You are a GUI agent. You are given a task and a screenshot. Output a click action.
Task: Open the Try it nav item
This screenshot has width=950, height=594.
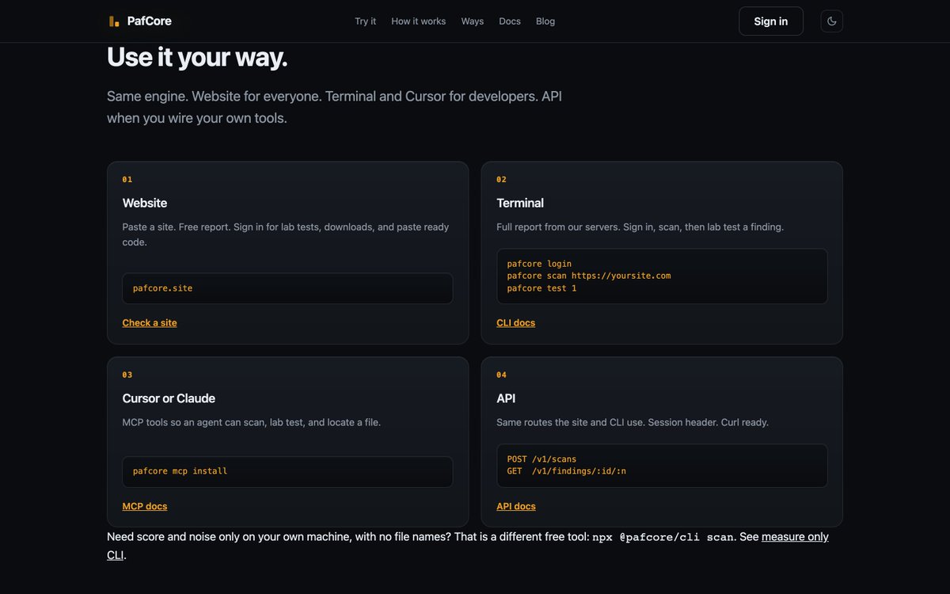click(366, 21)
